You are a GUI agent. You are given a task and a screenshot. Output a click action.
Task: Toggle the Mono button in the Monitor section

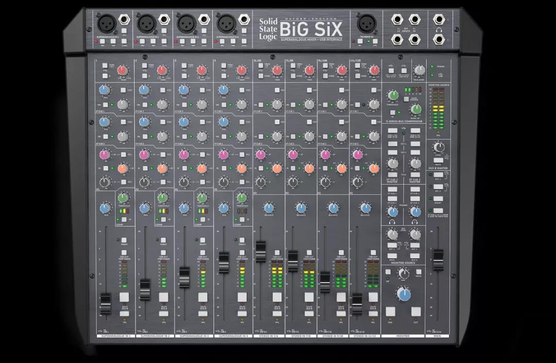[419, 272]
